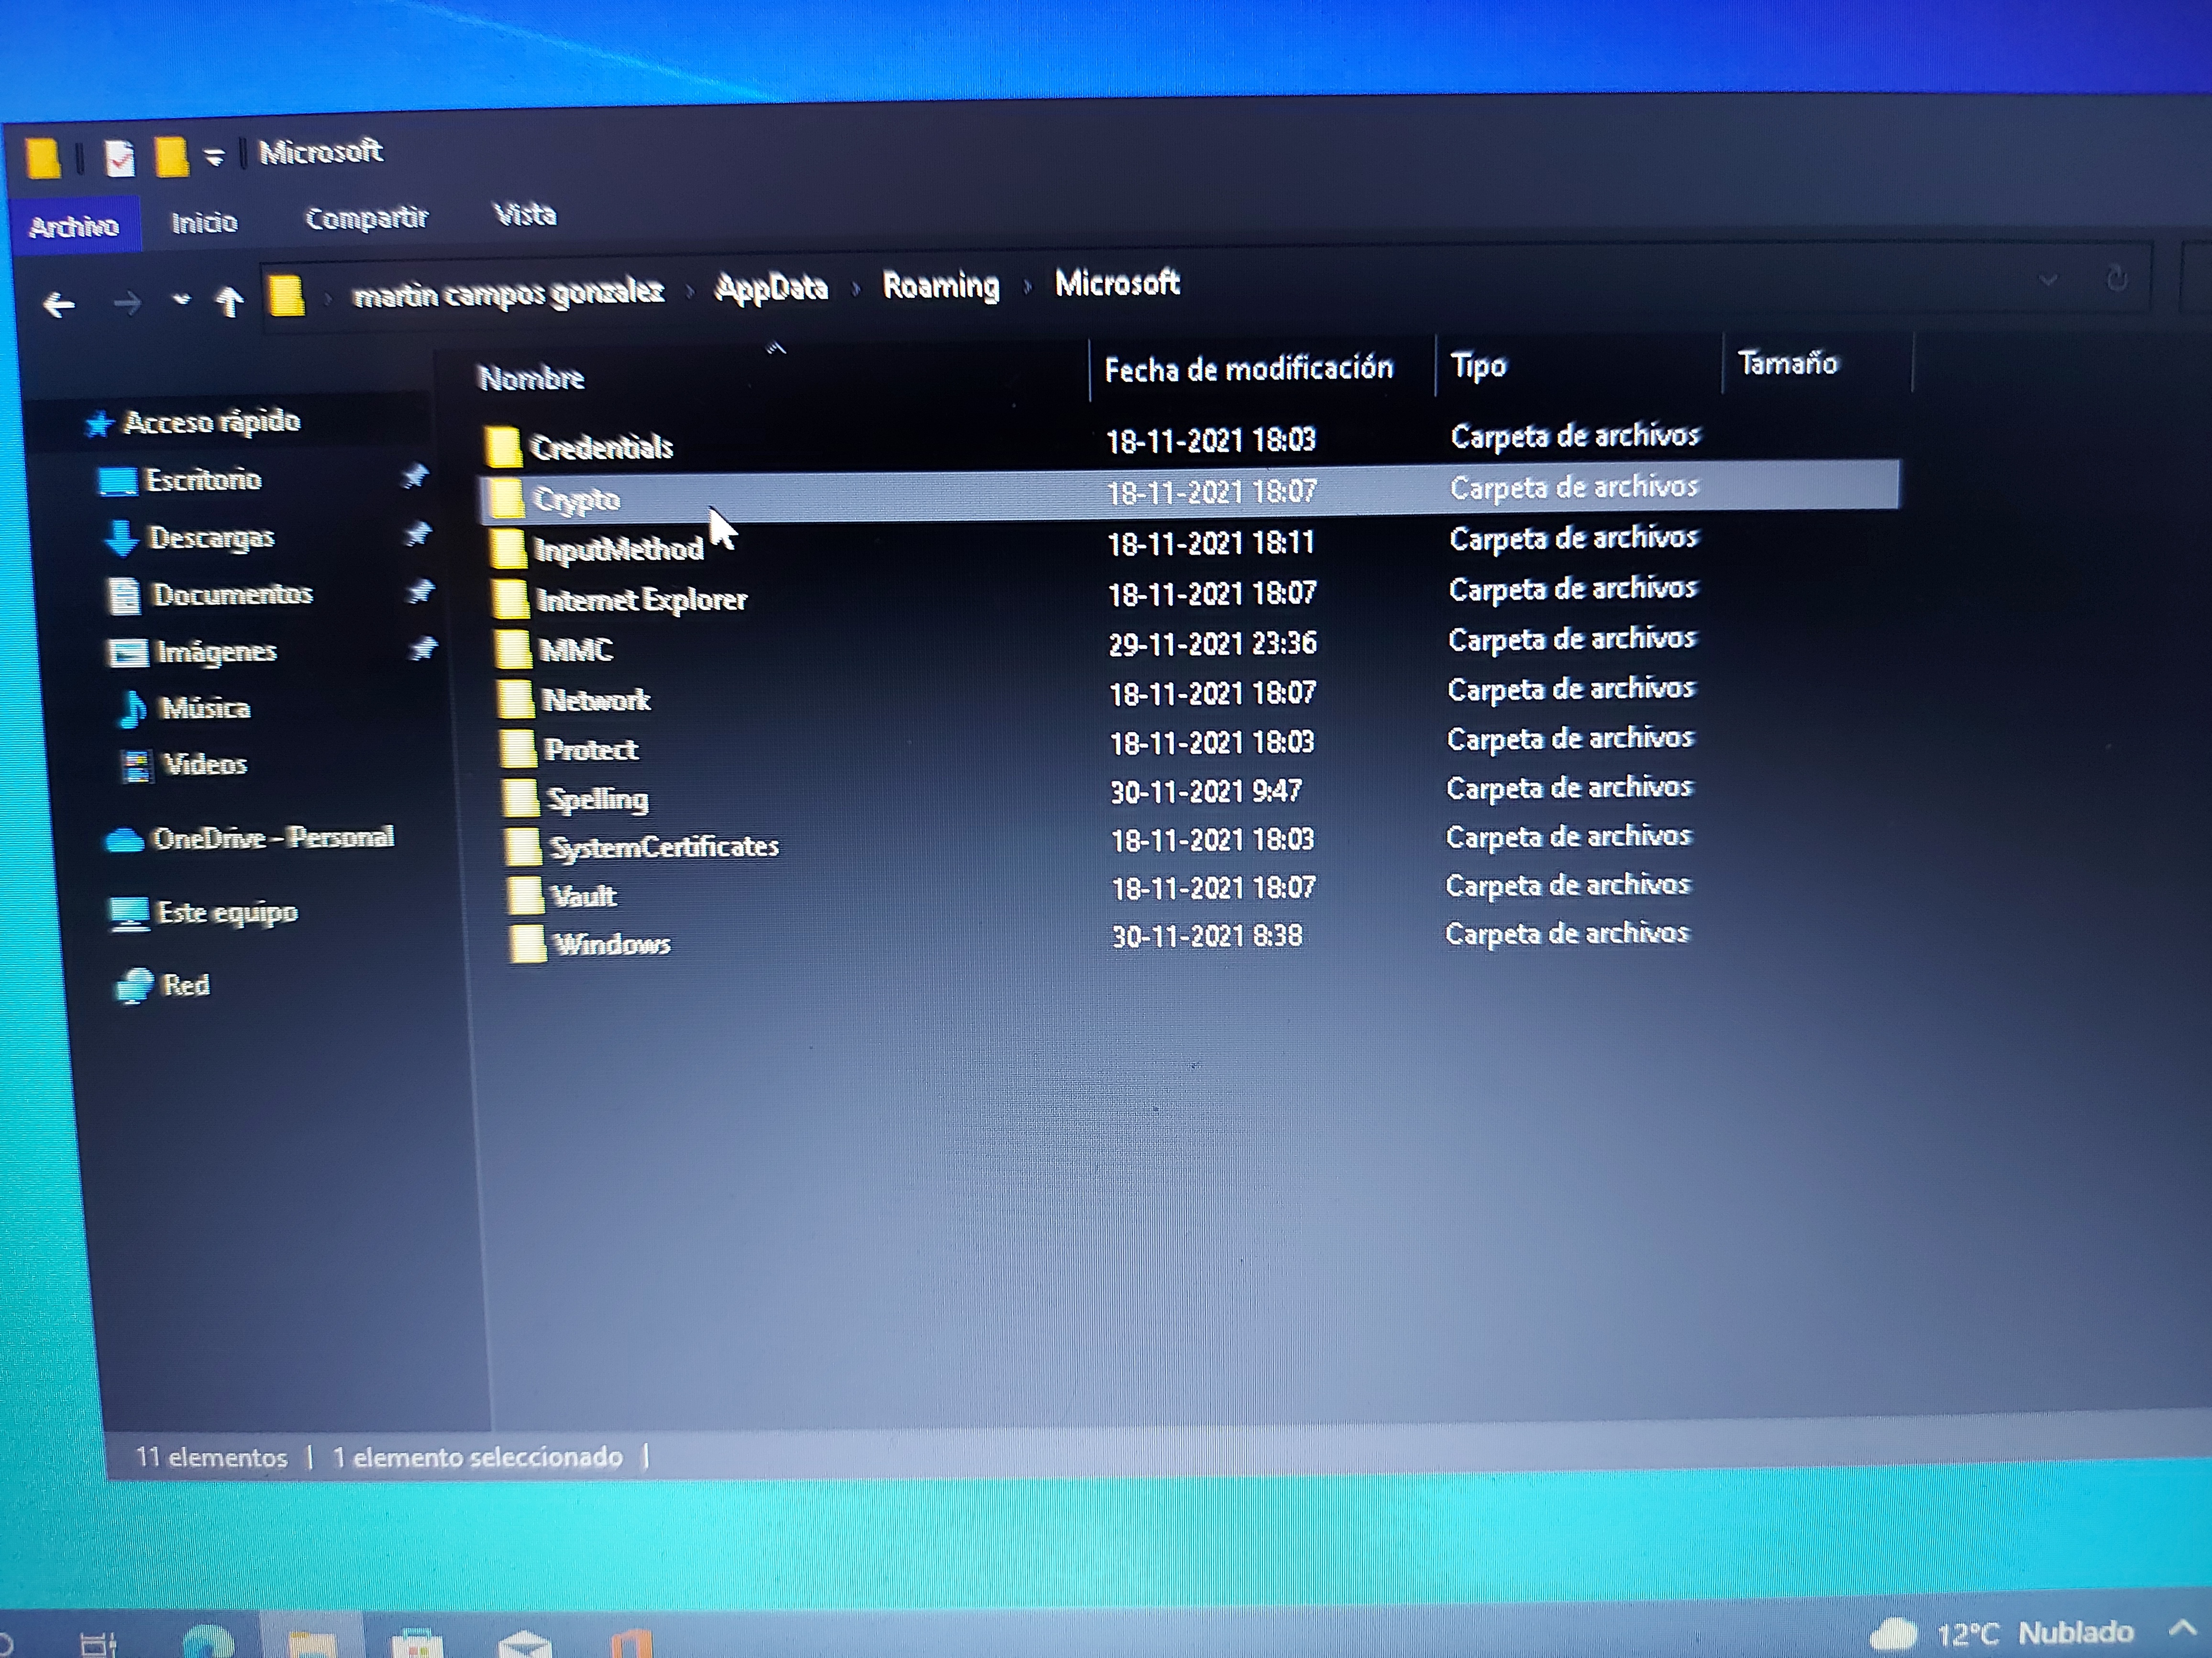This screenshot has width=2212, height=1658.
Task: Sort by the Nombre column header
Action: pos(531,378)
